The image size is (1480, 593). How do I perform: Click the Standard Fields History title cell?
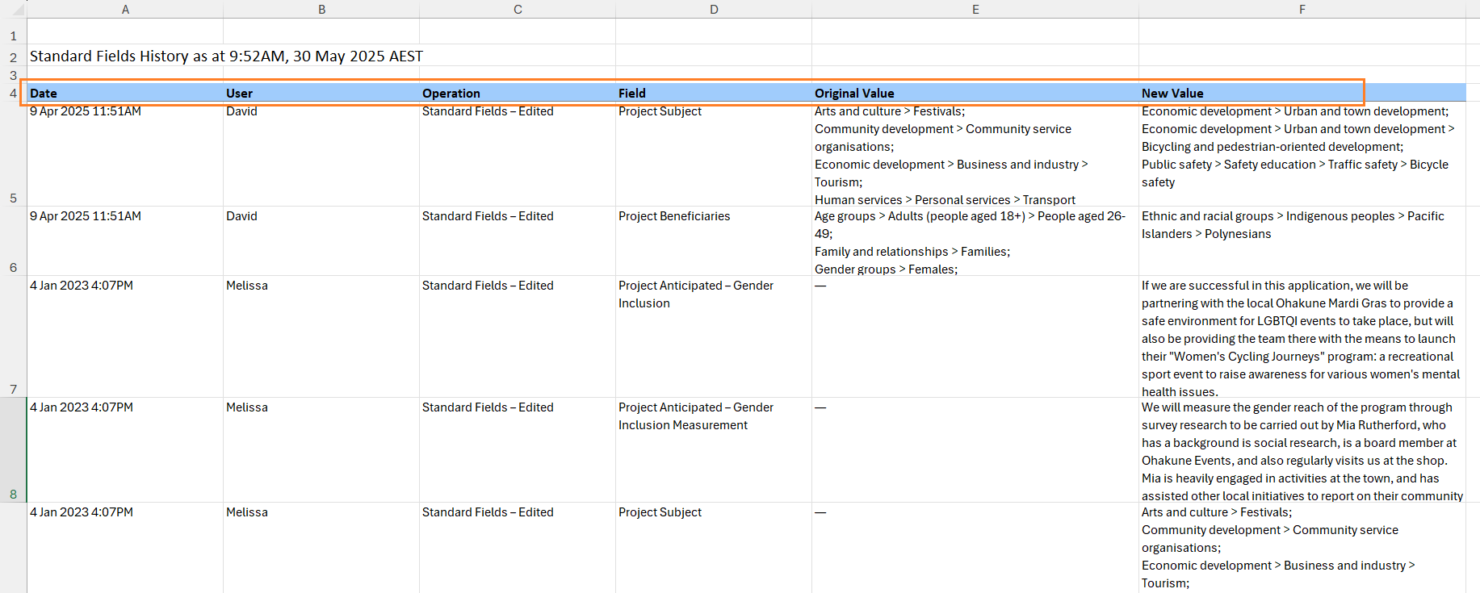point(226,56)
